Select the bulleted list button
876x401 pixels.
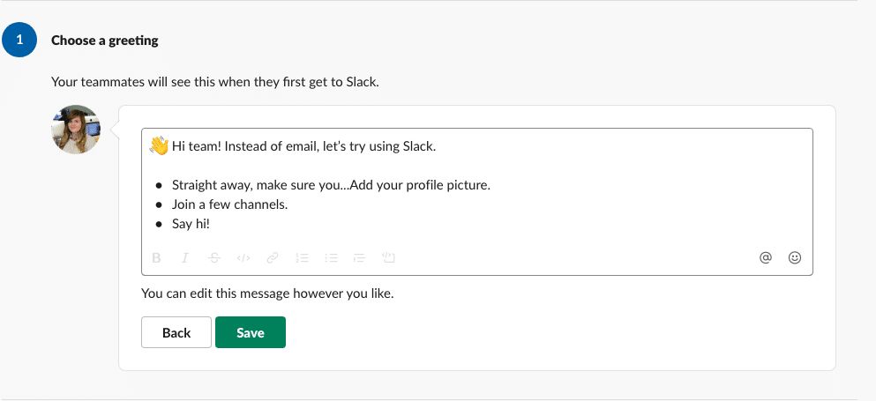click(x=332, y=257)
